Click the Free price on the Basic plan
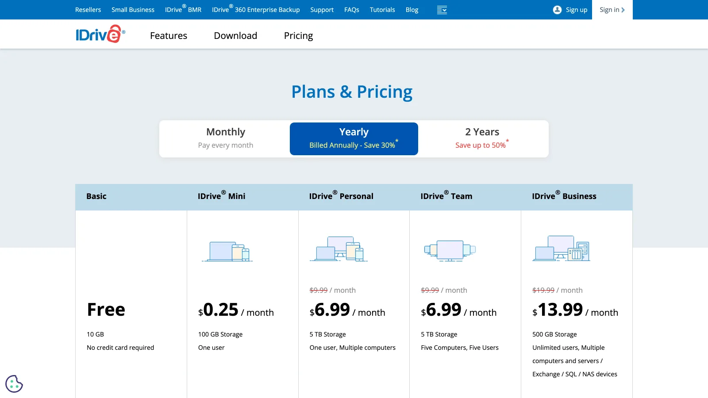708x398 pixels. pos(106,310)
